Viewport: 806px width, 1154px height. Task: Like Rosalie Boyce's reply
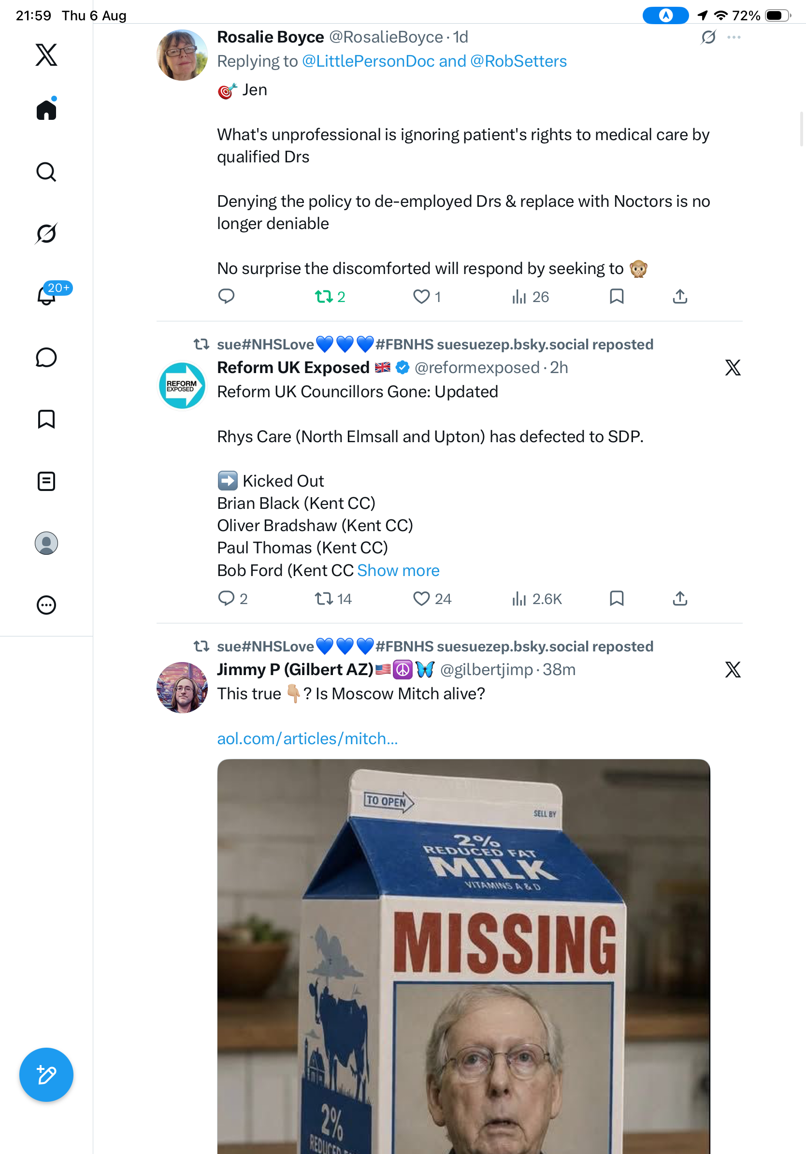(x=427, y=297)
